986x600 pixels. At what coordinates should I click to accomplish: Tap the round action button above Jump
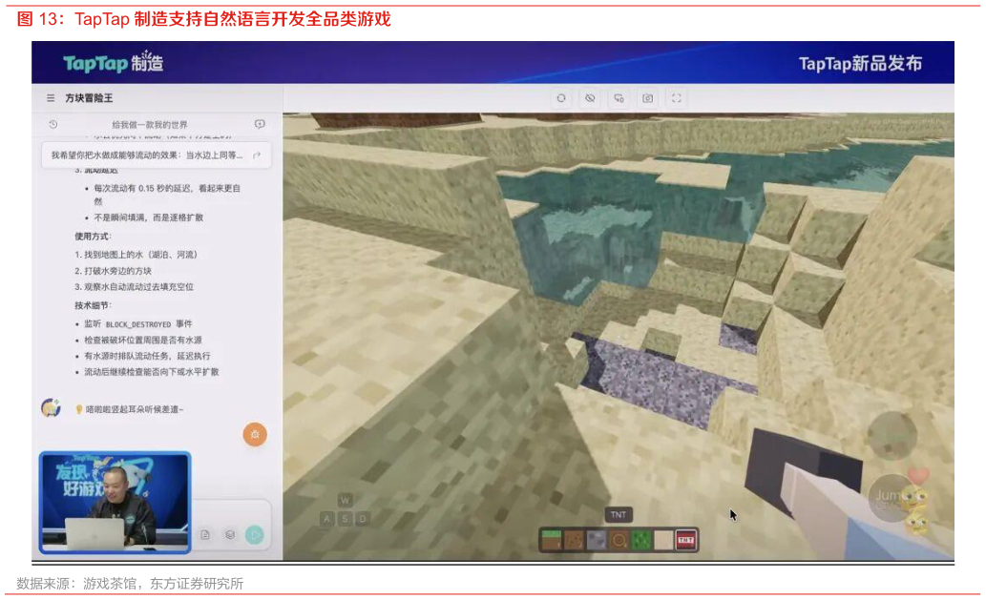(x=892, y=435)
